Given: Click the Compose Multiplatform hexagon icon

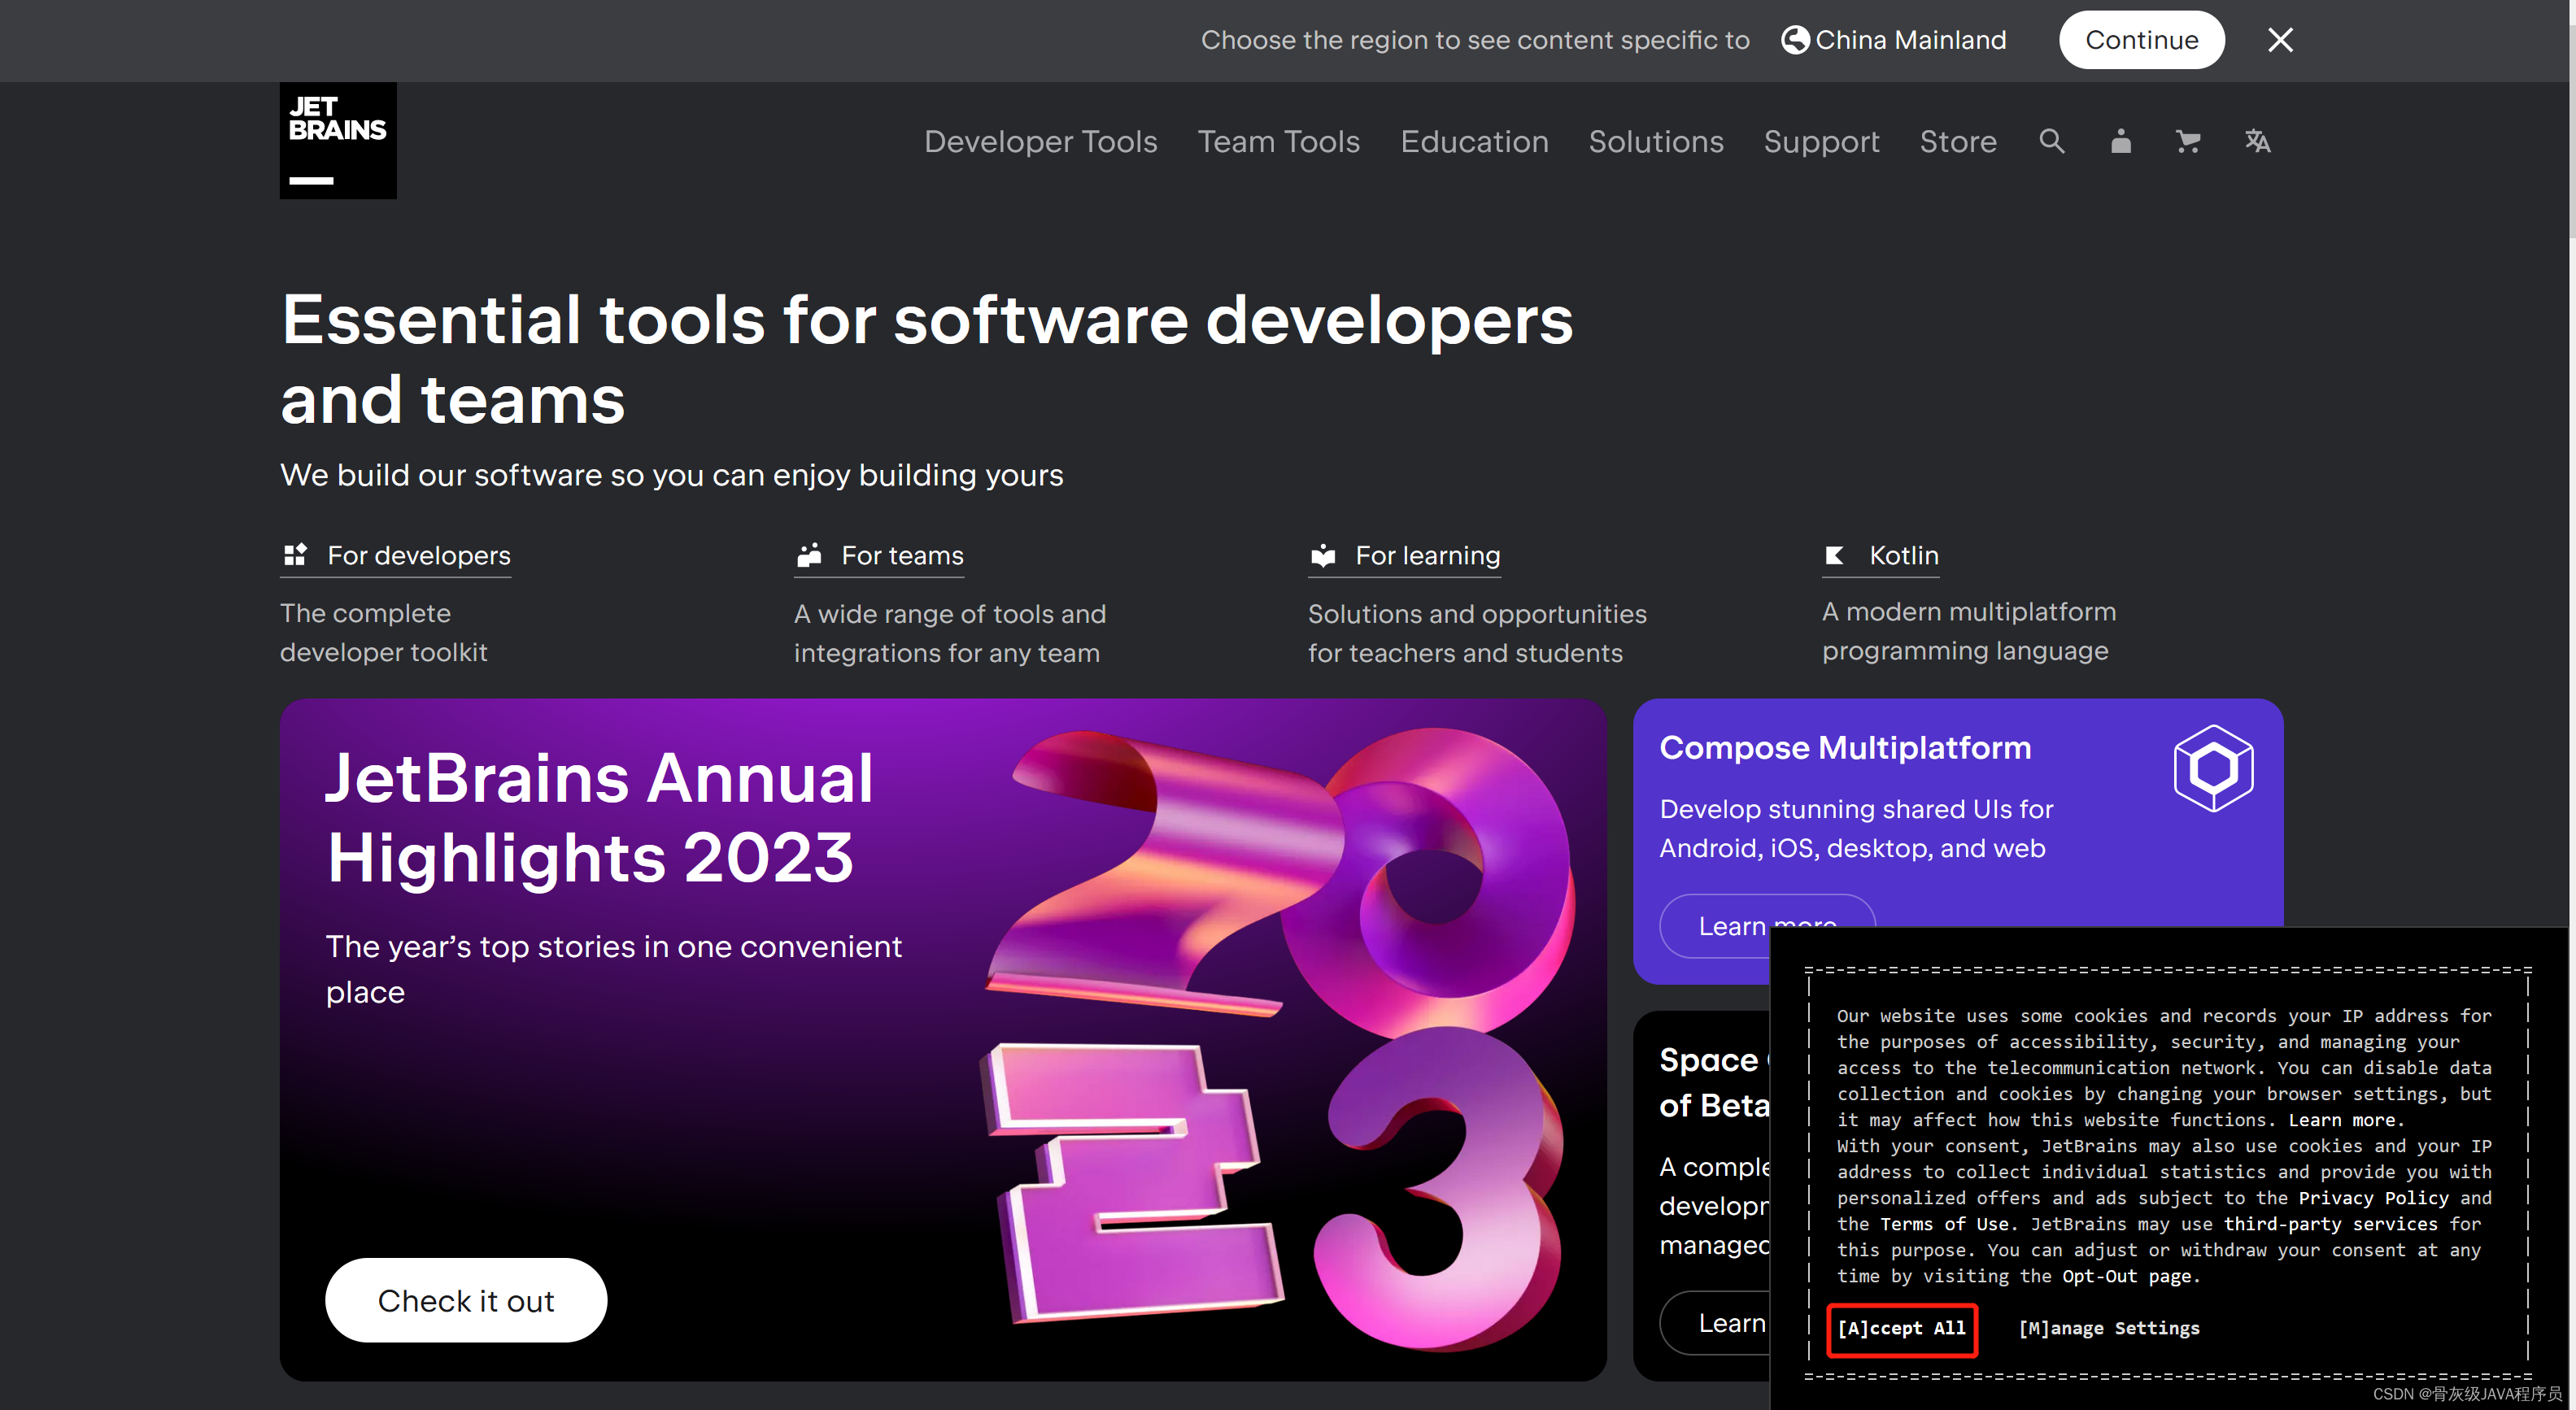Looking at the screenshot, I should point(2215,768).
